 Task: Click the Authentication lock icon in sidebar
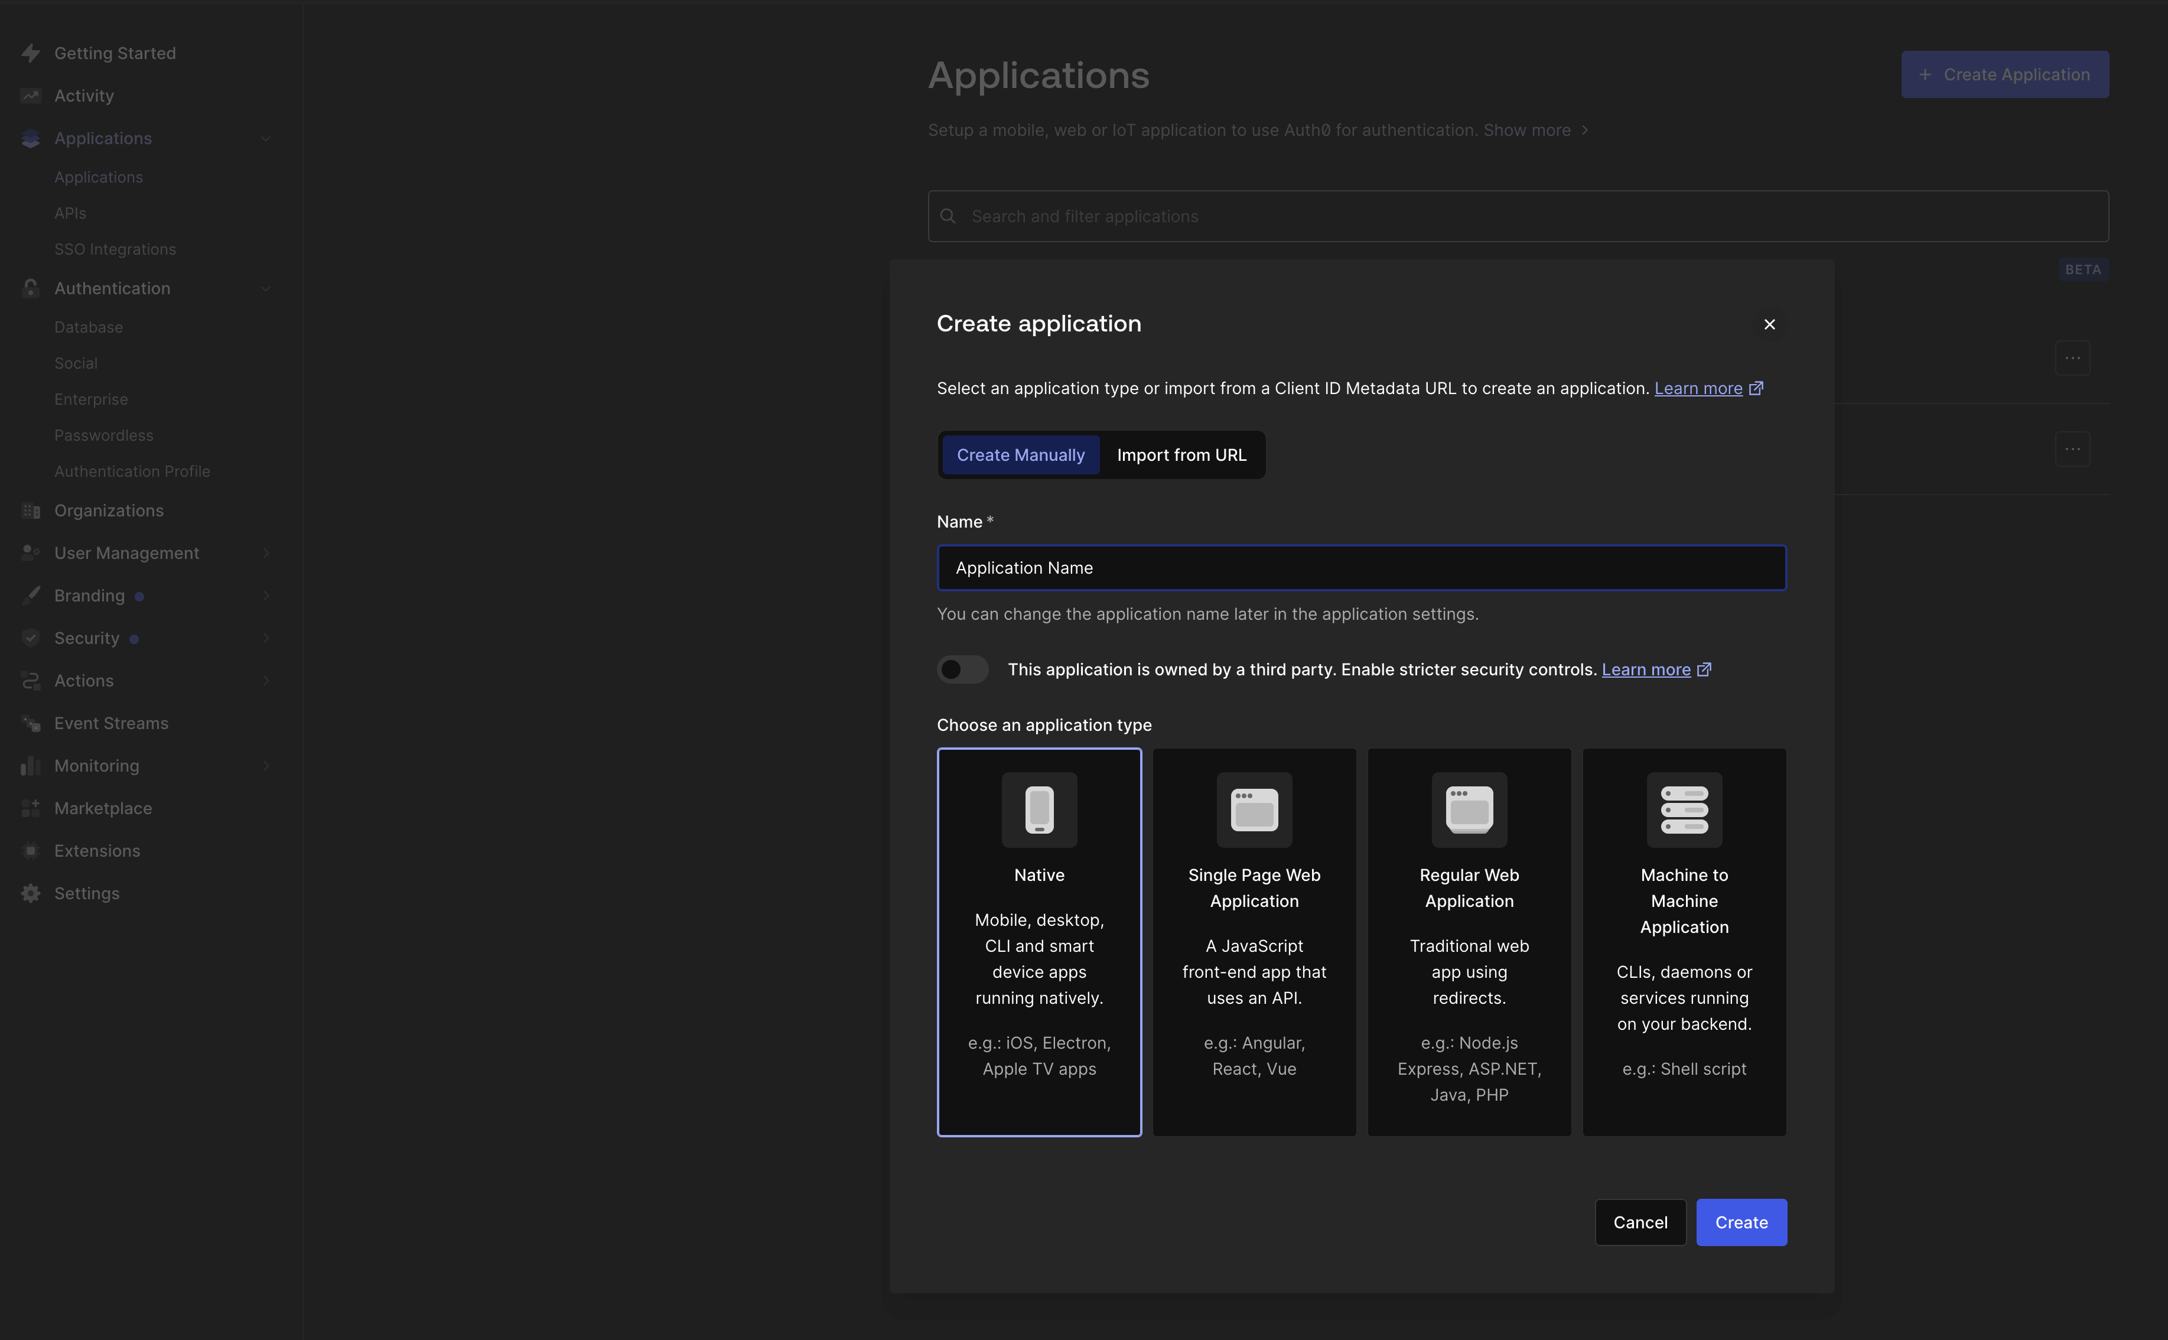(31, 288)
